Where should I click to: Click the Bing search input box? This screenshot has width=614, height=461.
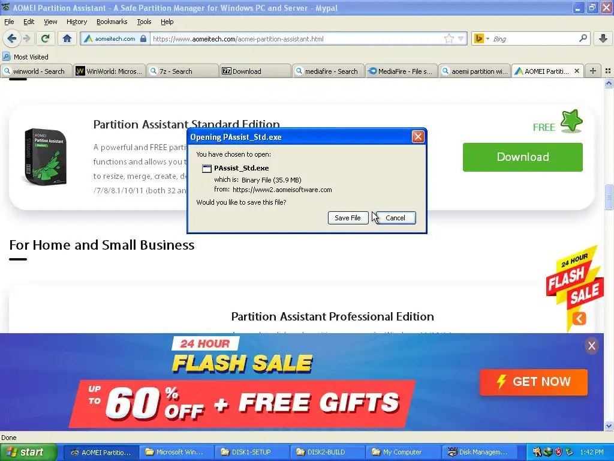(x=534, y=39)
